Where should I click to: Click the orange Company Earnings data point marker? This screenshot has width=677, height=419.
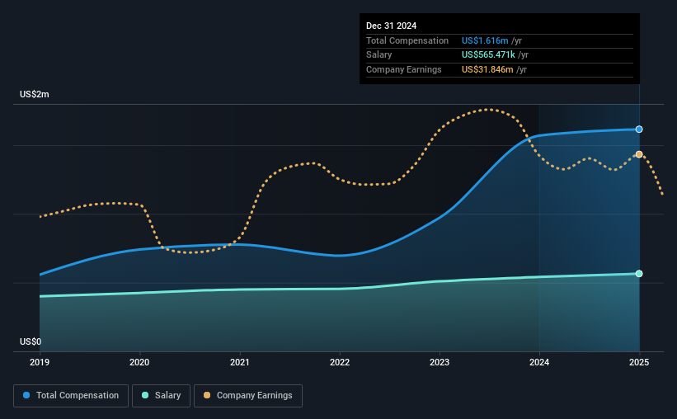pyautogui.click(x=639, y=154)
